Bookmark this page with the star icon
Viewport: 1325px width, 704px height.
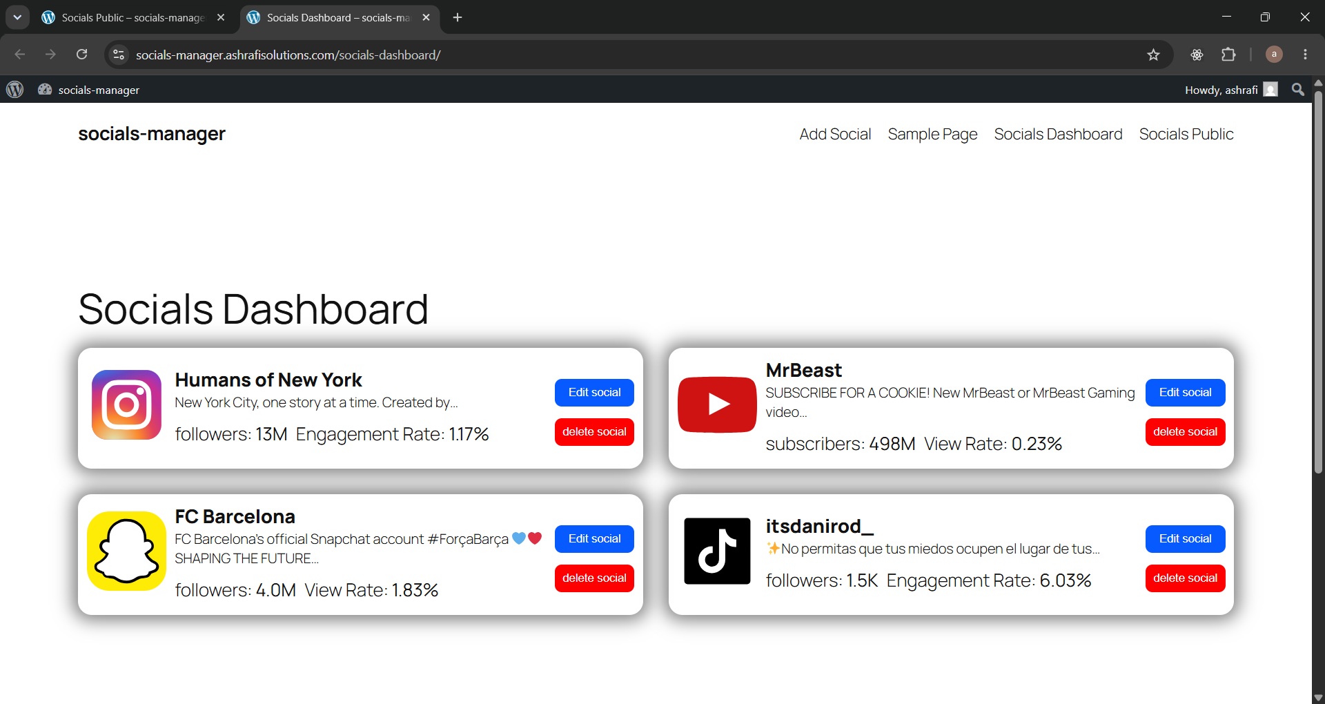coord(1153,55)
